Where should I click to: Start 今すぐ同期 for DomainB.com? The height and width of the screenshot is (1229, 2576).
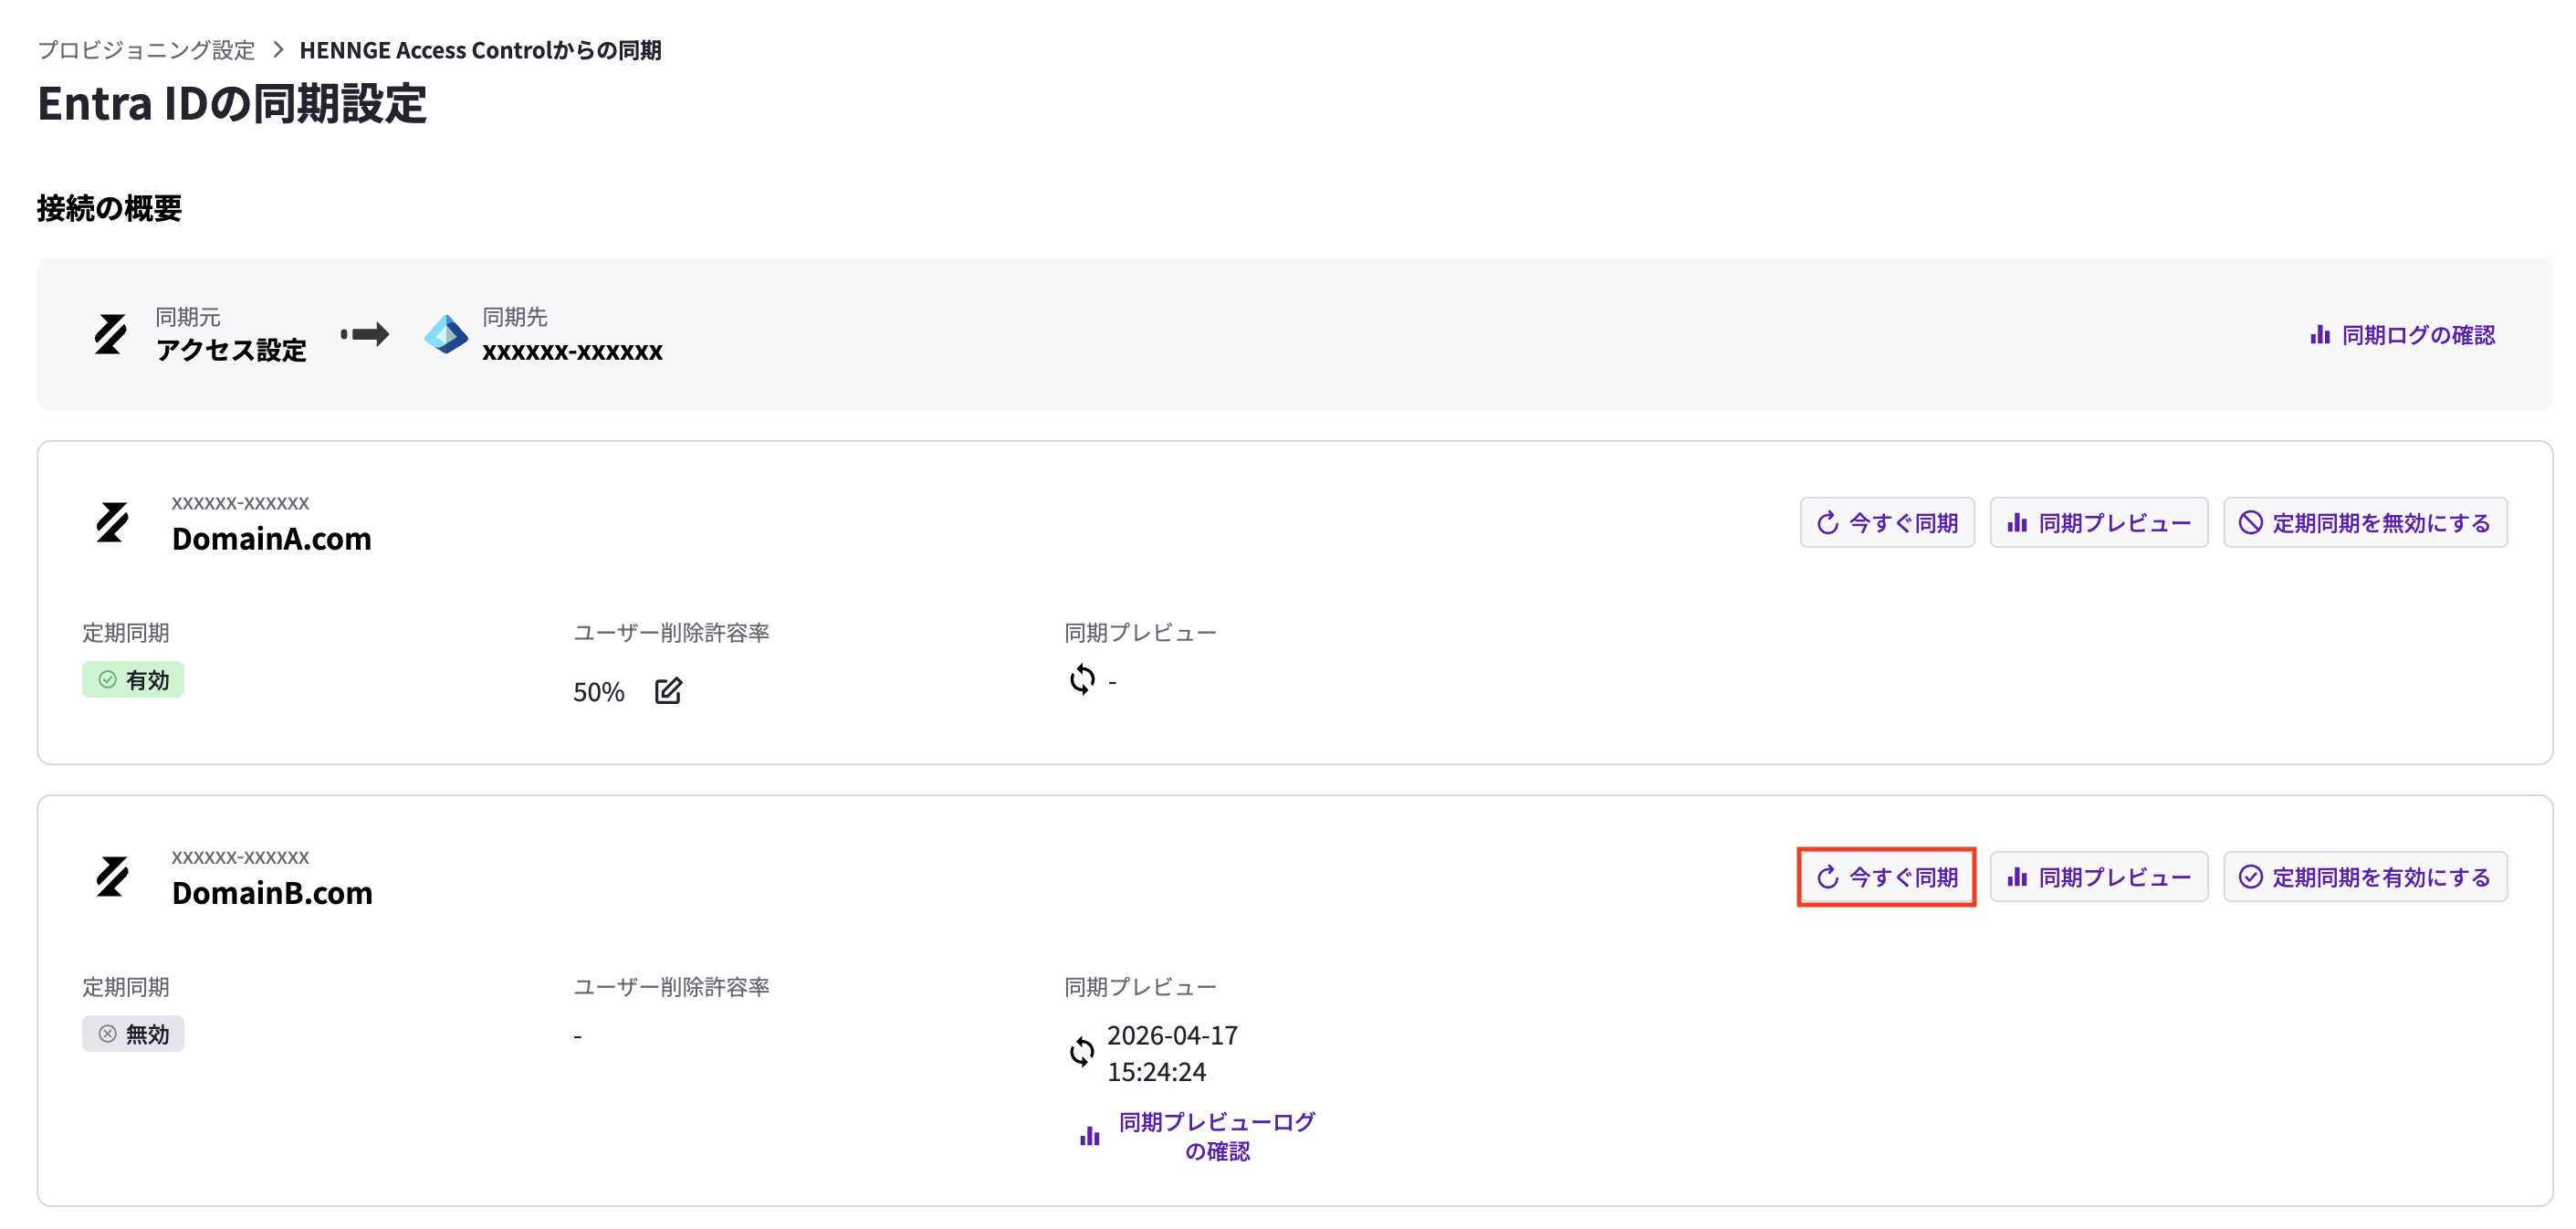[1887, 877]
